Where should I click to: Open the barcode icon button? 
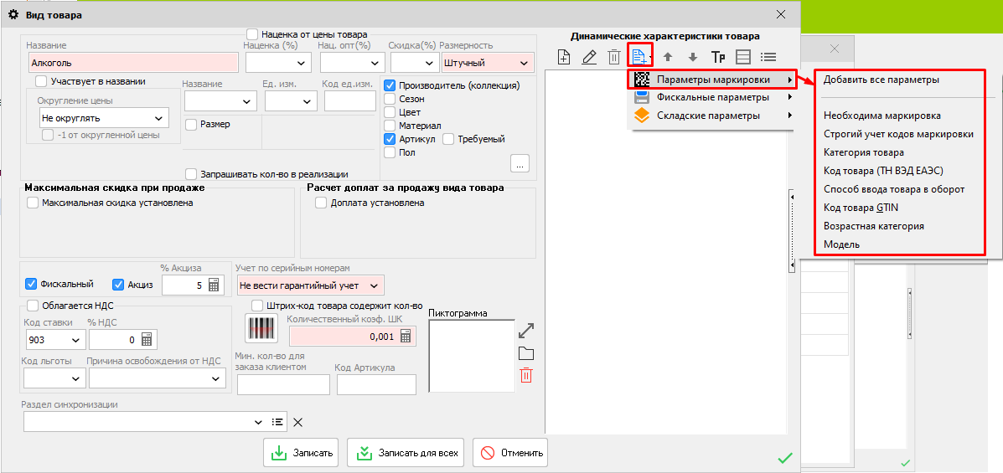point(260,328)
